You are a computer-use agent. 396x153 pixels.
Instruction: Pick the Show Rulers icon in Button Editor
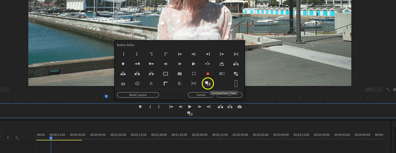[x=166, y=83]
